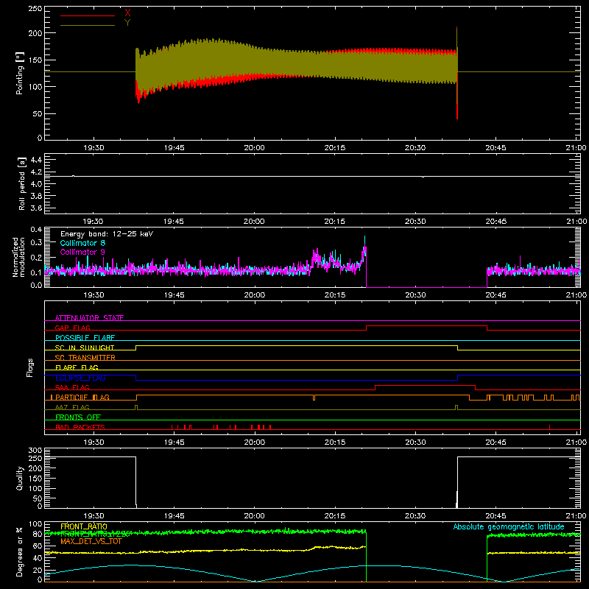Click 21:00 time label under Pointing plot
This screenshot has width=589, height=589.
(x=576, y=148)
